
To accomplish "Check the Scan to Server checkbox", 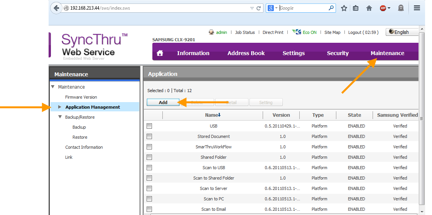I will tap(149, 188).
